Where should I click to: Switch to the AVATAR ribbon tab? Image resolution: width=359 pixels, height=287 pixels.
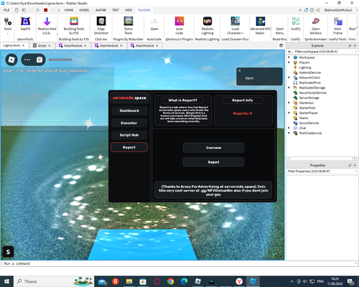(x=101, y=10)
